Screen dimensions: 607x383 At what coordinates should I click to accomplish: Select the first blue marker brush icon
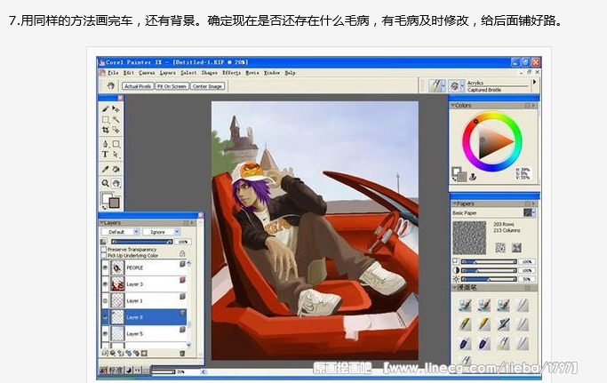tap(465, 343)
